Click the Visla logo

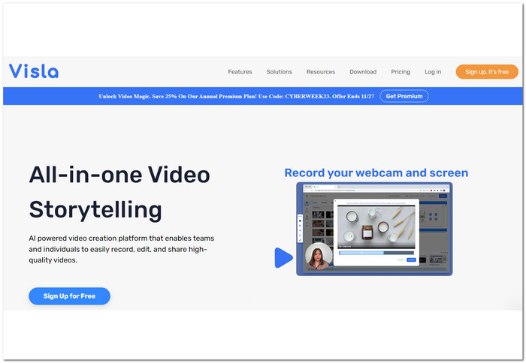[34, 71]
